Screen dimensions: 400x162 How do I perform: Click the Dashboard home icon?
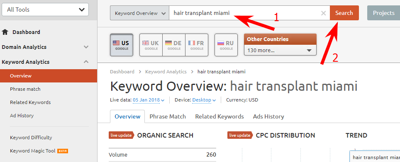(5, 32)
